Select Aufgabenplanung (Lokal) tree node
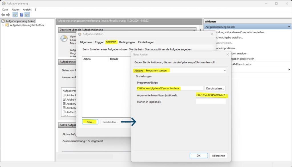 point(20,21)
